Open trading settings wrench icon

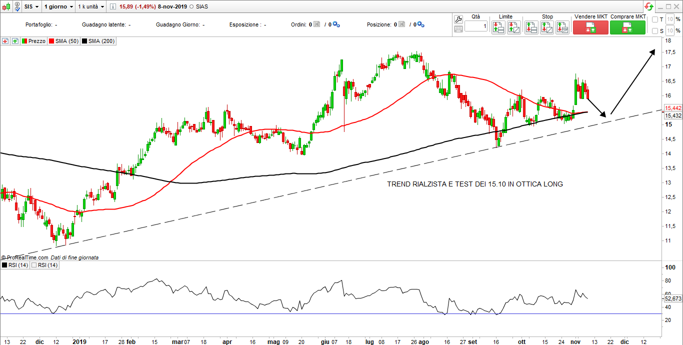[x=458, y=19]
